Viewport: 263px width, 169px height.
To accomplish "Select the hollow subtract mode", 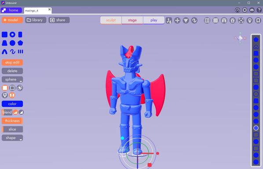I will (x=12, y=88).
